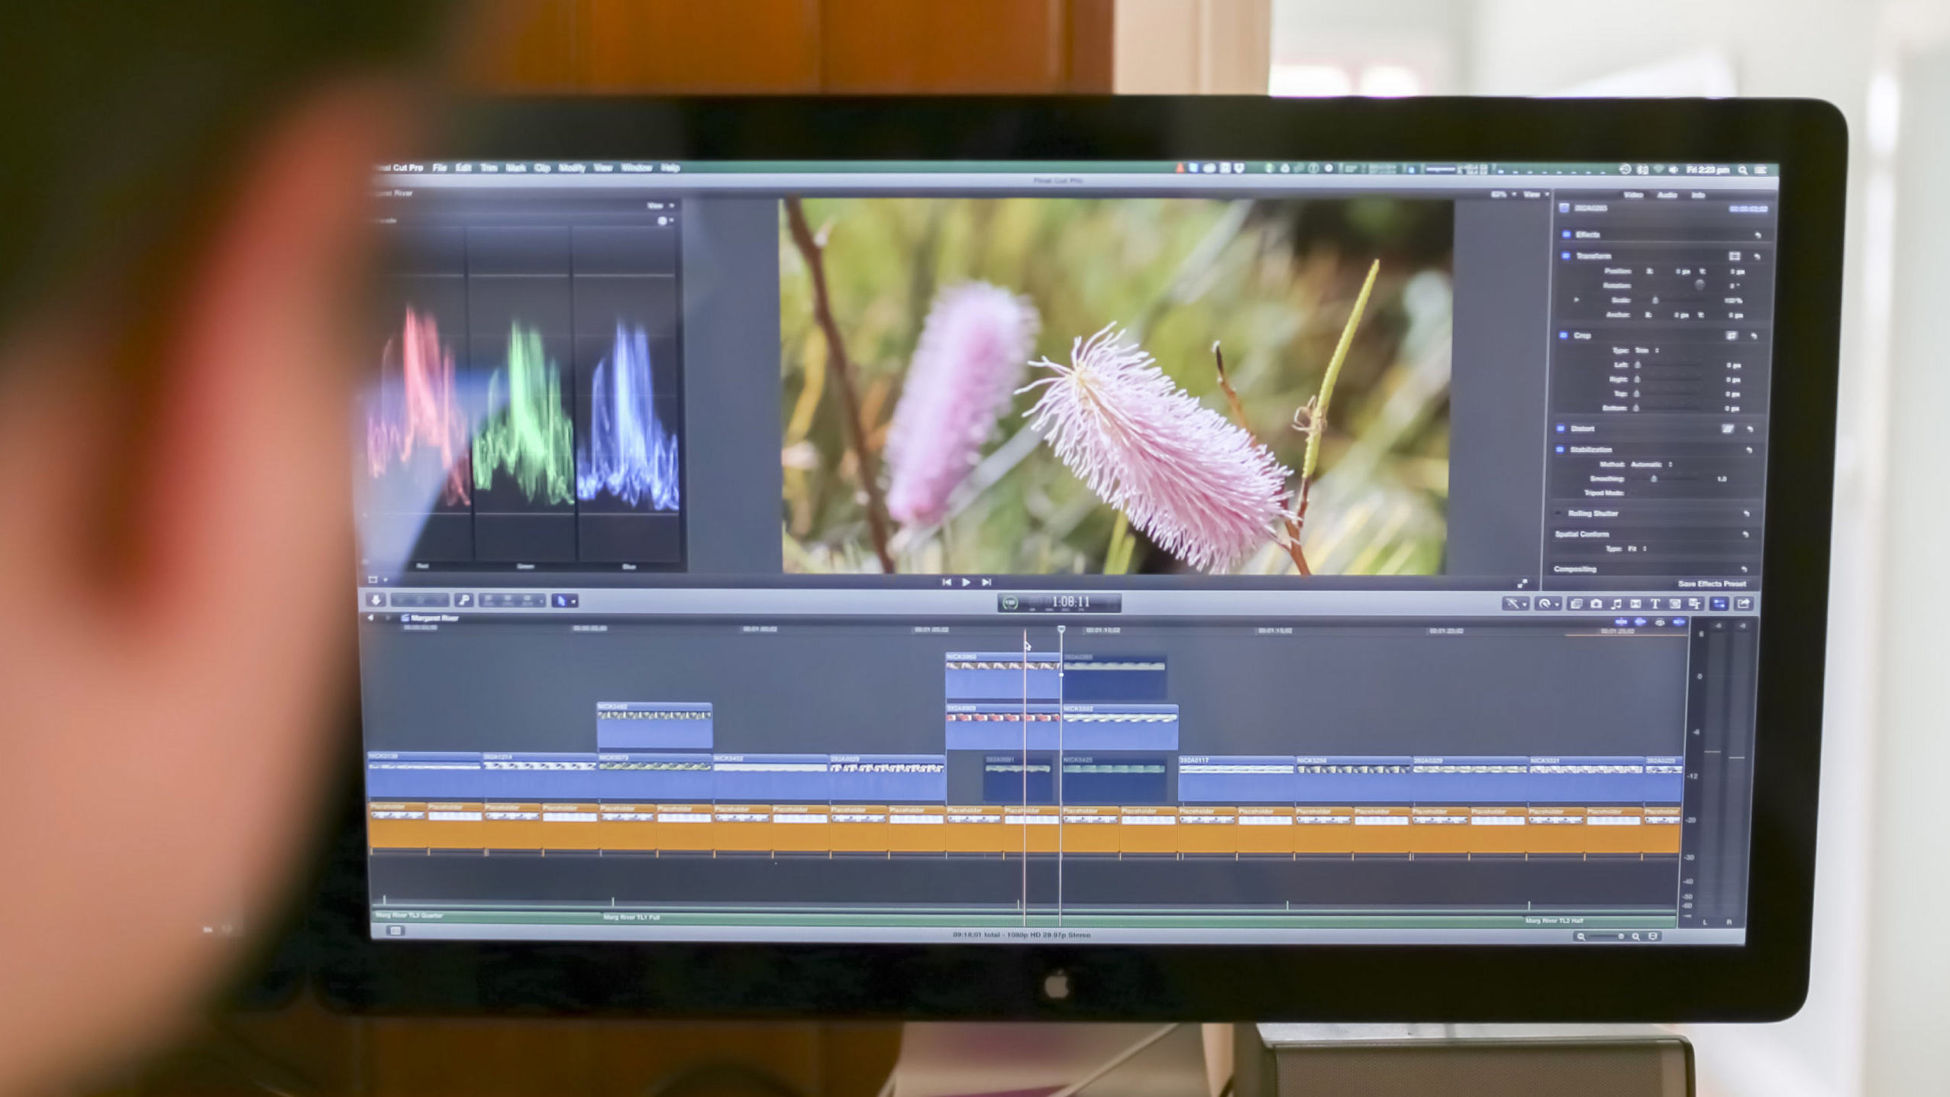
Task: Play the video in the viewer
Action: click(967, 582)
